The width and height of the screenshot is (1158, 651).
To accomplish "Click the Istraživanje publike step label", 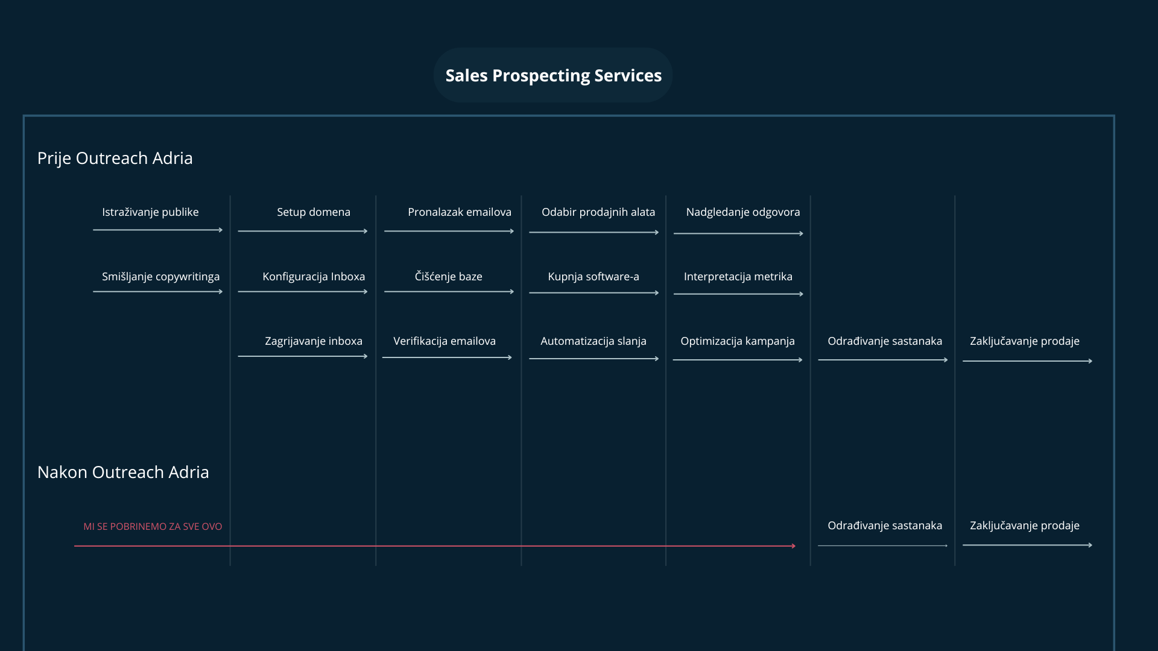I will point(150,212).
